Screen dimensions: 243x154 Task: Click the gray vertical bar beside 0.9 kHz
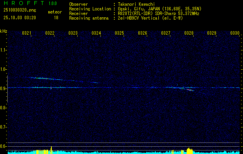coord(7,89)
